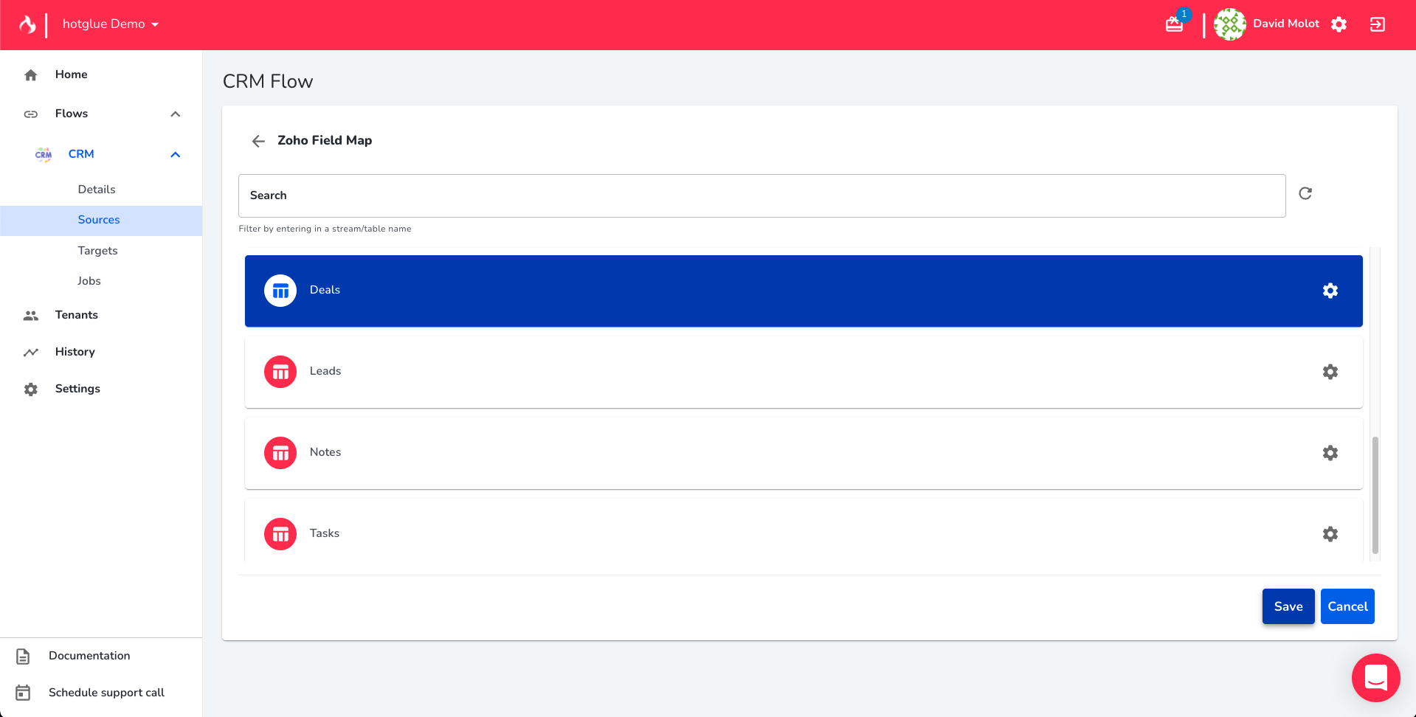Open Leads stream settings gear
Screen dimensions: 1416x717
point(1330,372)
